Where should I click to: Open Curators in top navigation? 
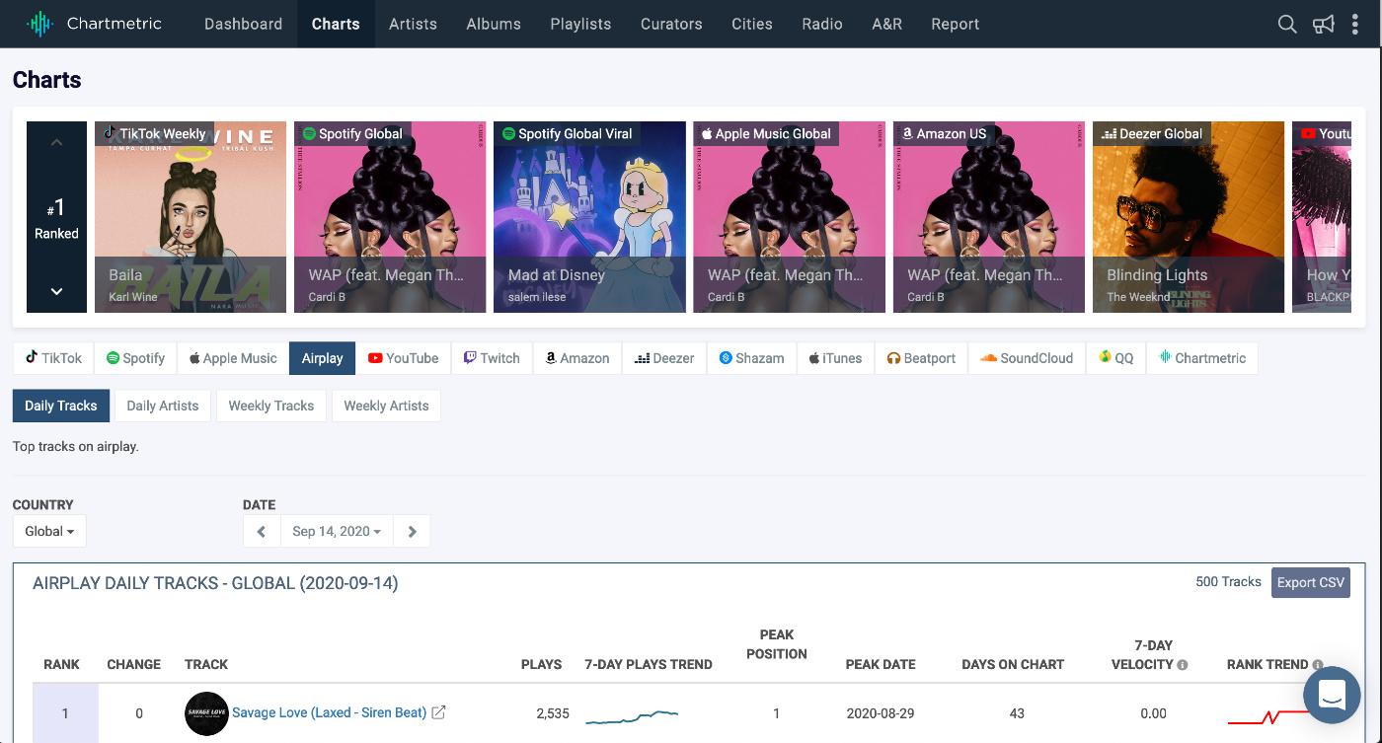click(x=671, y=24)
